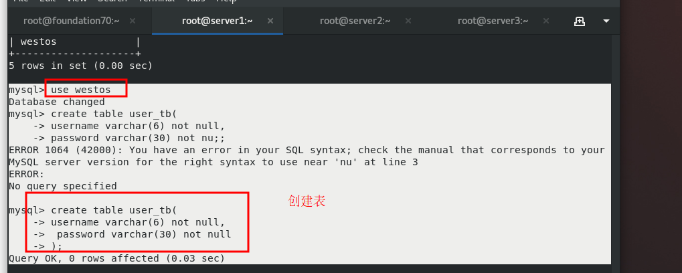Screen dimensions: 682x273
Task: Click the 'use westos' command text
Action: point(81,90)
